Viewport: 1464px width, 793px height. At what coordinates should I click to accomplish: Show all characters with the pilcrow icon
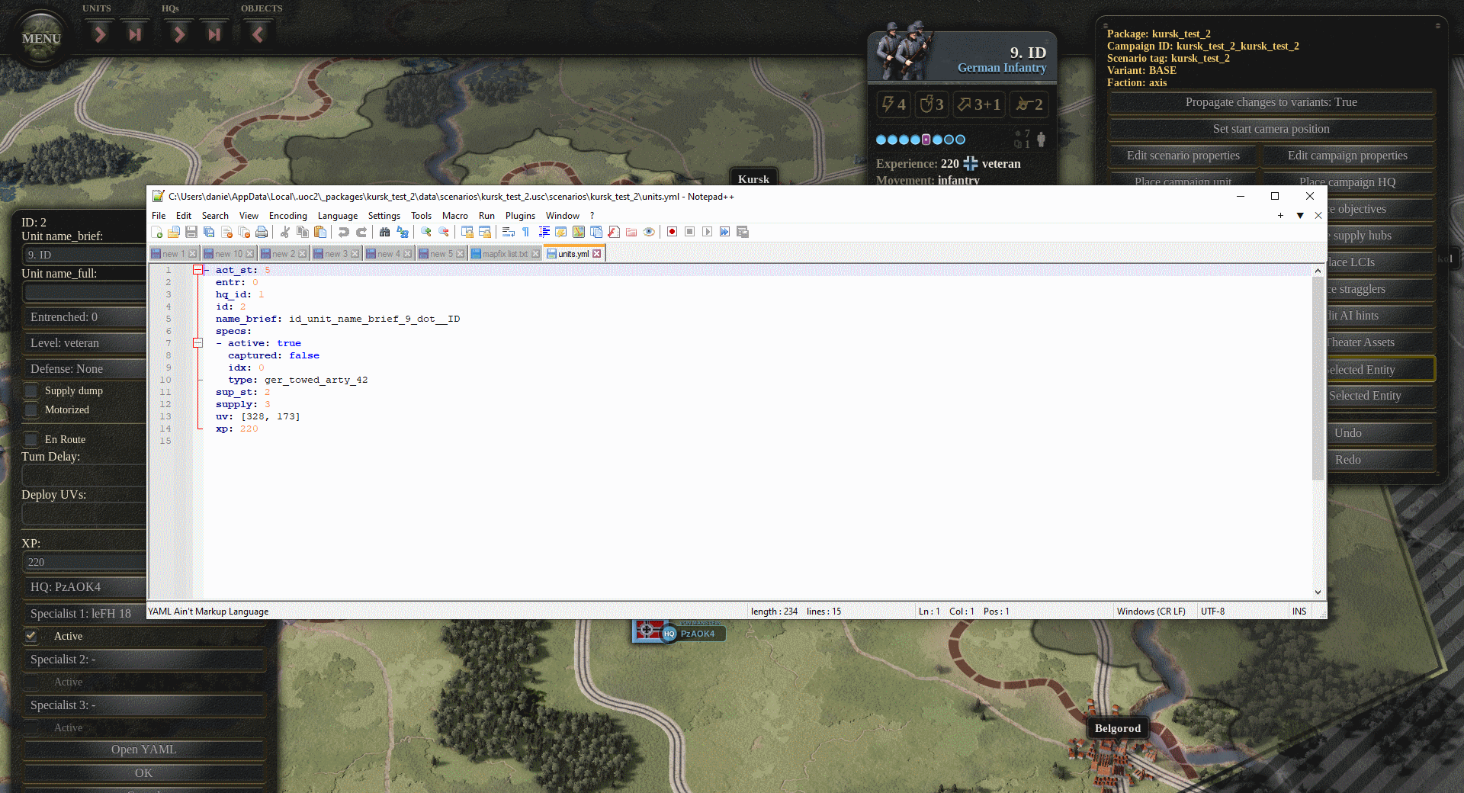tap(525, 232)
